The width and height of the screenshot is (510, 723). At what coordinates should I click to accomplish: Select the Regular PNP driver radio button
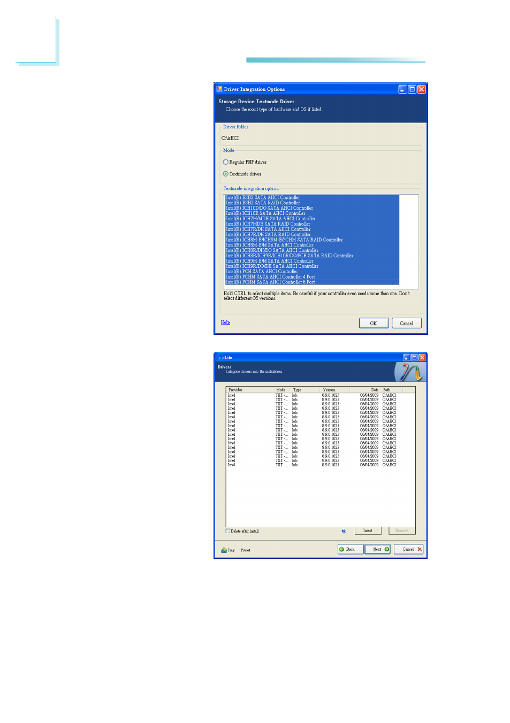[x=225, y=162]
